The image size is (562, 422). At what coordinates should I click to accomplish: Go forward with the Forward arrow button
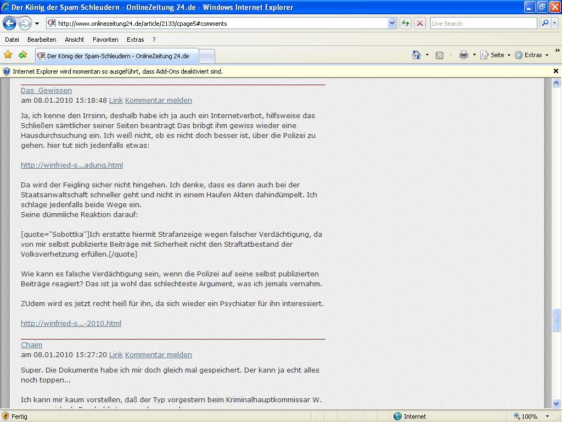25,23
